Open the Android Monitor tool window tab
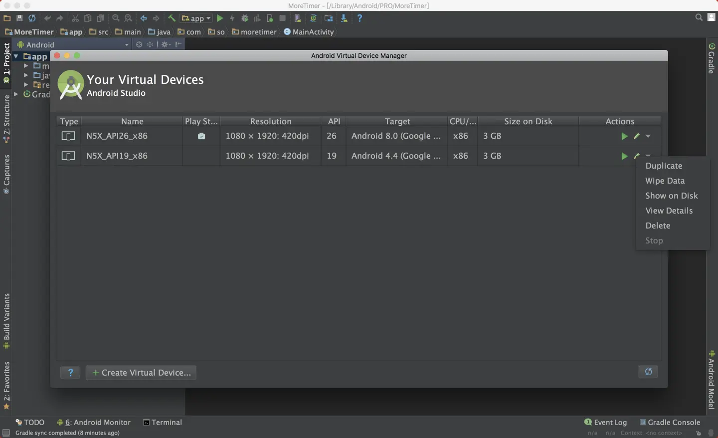 pyautogui.click(x=94, y=422)
